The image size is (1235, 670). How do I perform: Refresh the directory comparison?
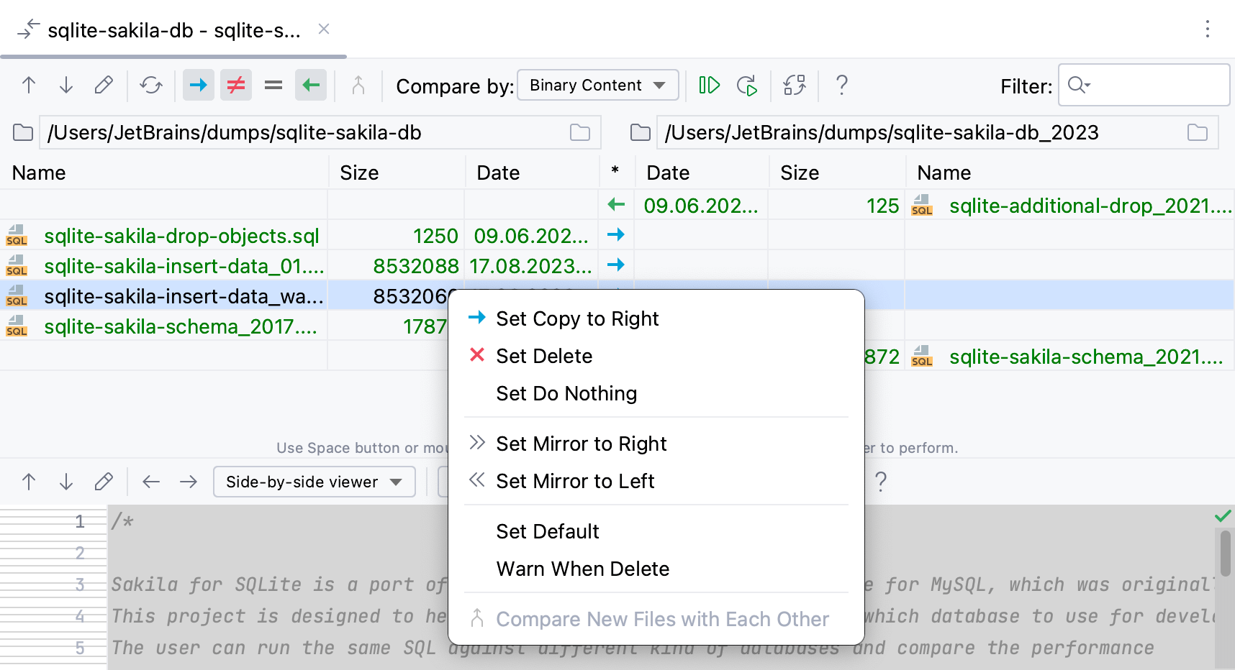[x=151, y=85]
